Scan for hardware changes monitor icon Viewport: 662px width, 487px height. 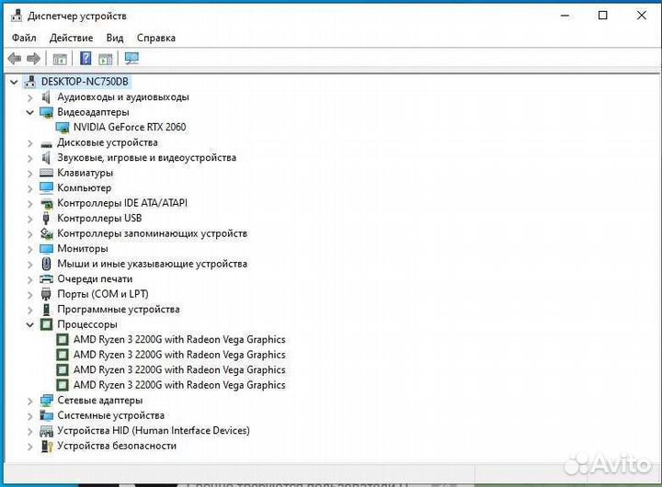point(131,58)
